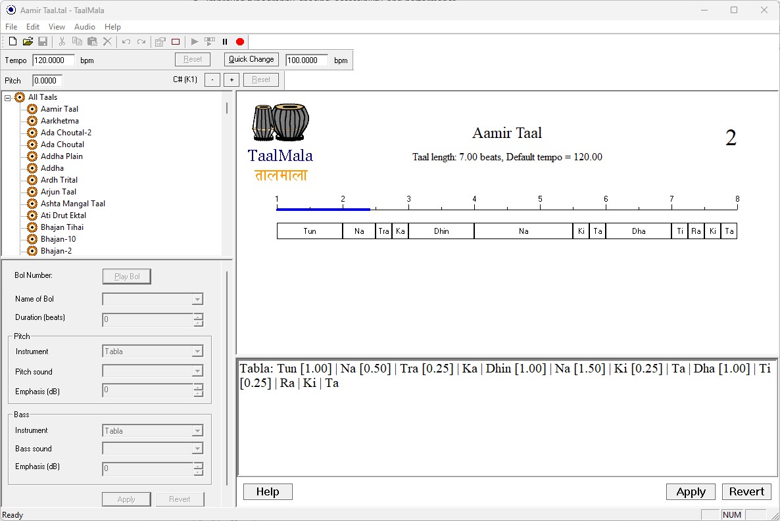
Task: Click the Ra bol cell in the timeline
Action: 696,231
